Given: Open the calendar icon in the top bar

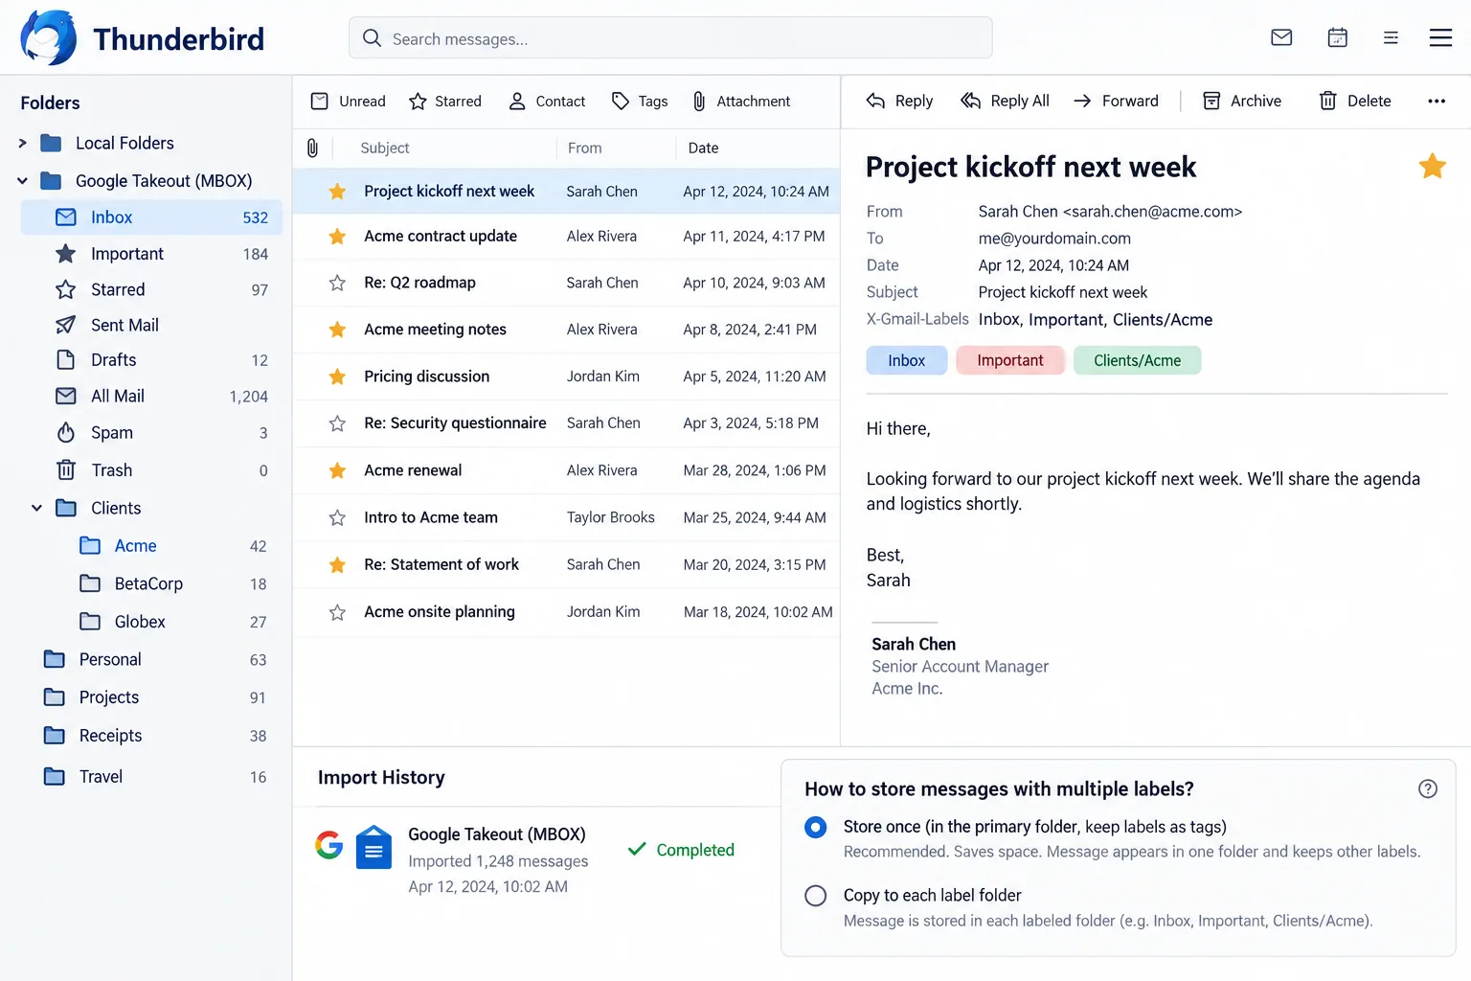Looking at the screenshot, I should pyautogui.click(x=1338, y=37).
